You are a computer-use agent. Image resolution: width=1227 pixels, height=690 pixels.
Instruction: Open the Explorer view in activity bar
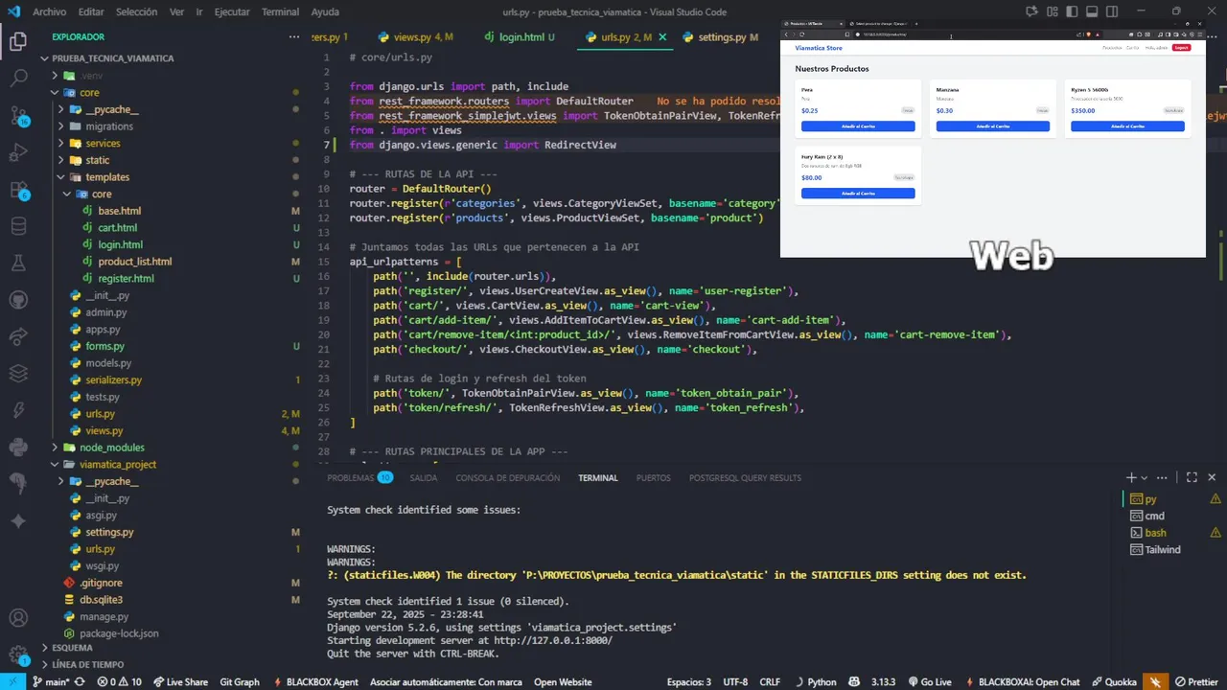(x=17, y=42)
